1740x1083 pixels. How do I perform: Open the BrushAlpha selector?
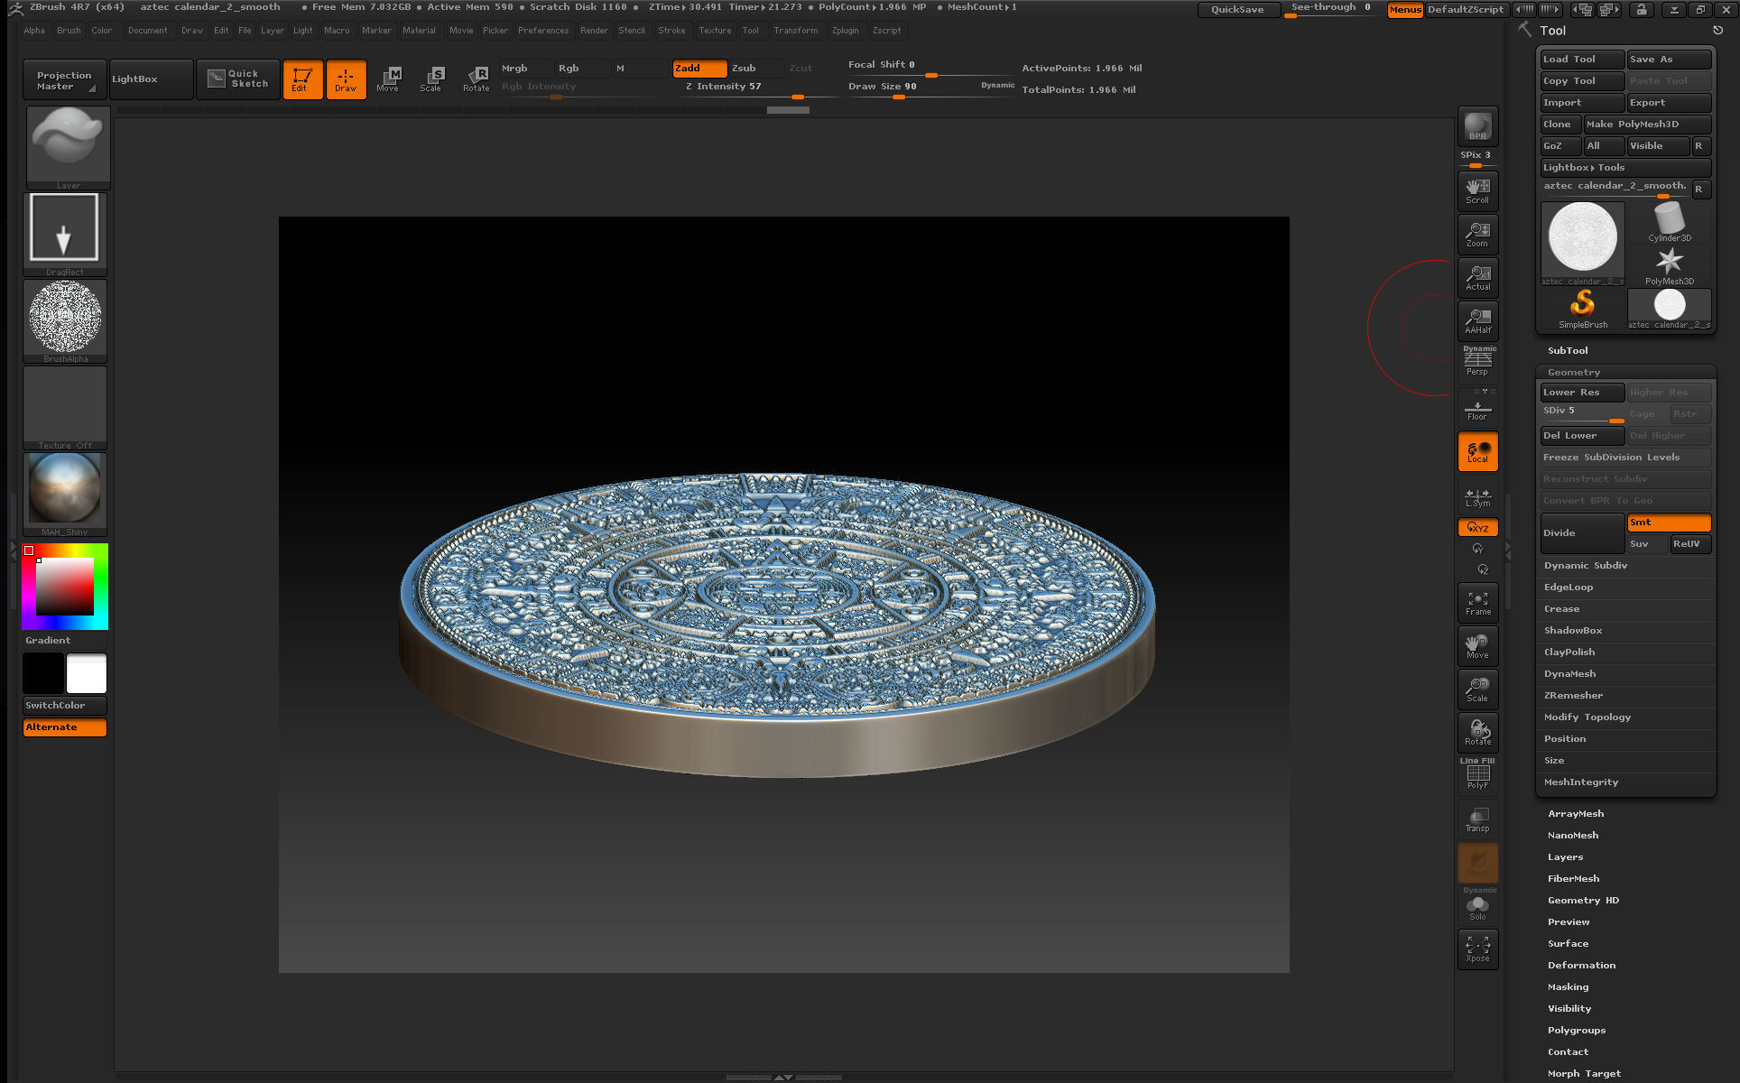coord(65,320)
